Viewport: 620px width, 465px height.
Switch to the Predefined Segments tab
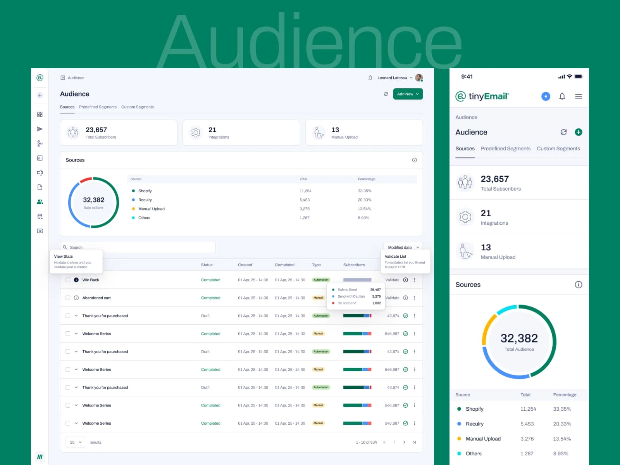coord(98,107)
